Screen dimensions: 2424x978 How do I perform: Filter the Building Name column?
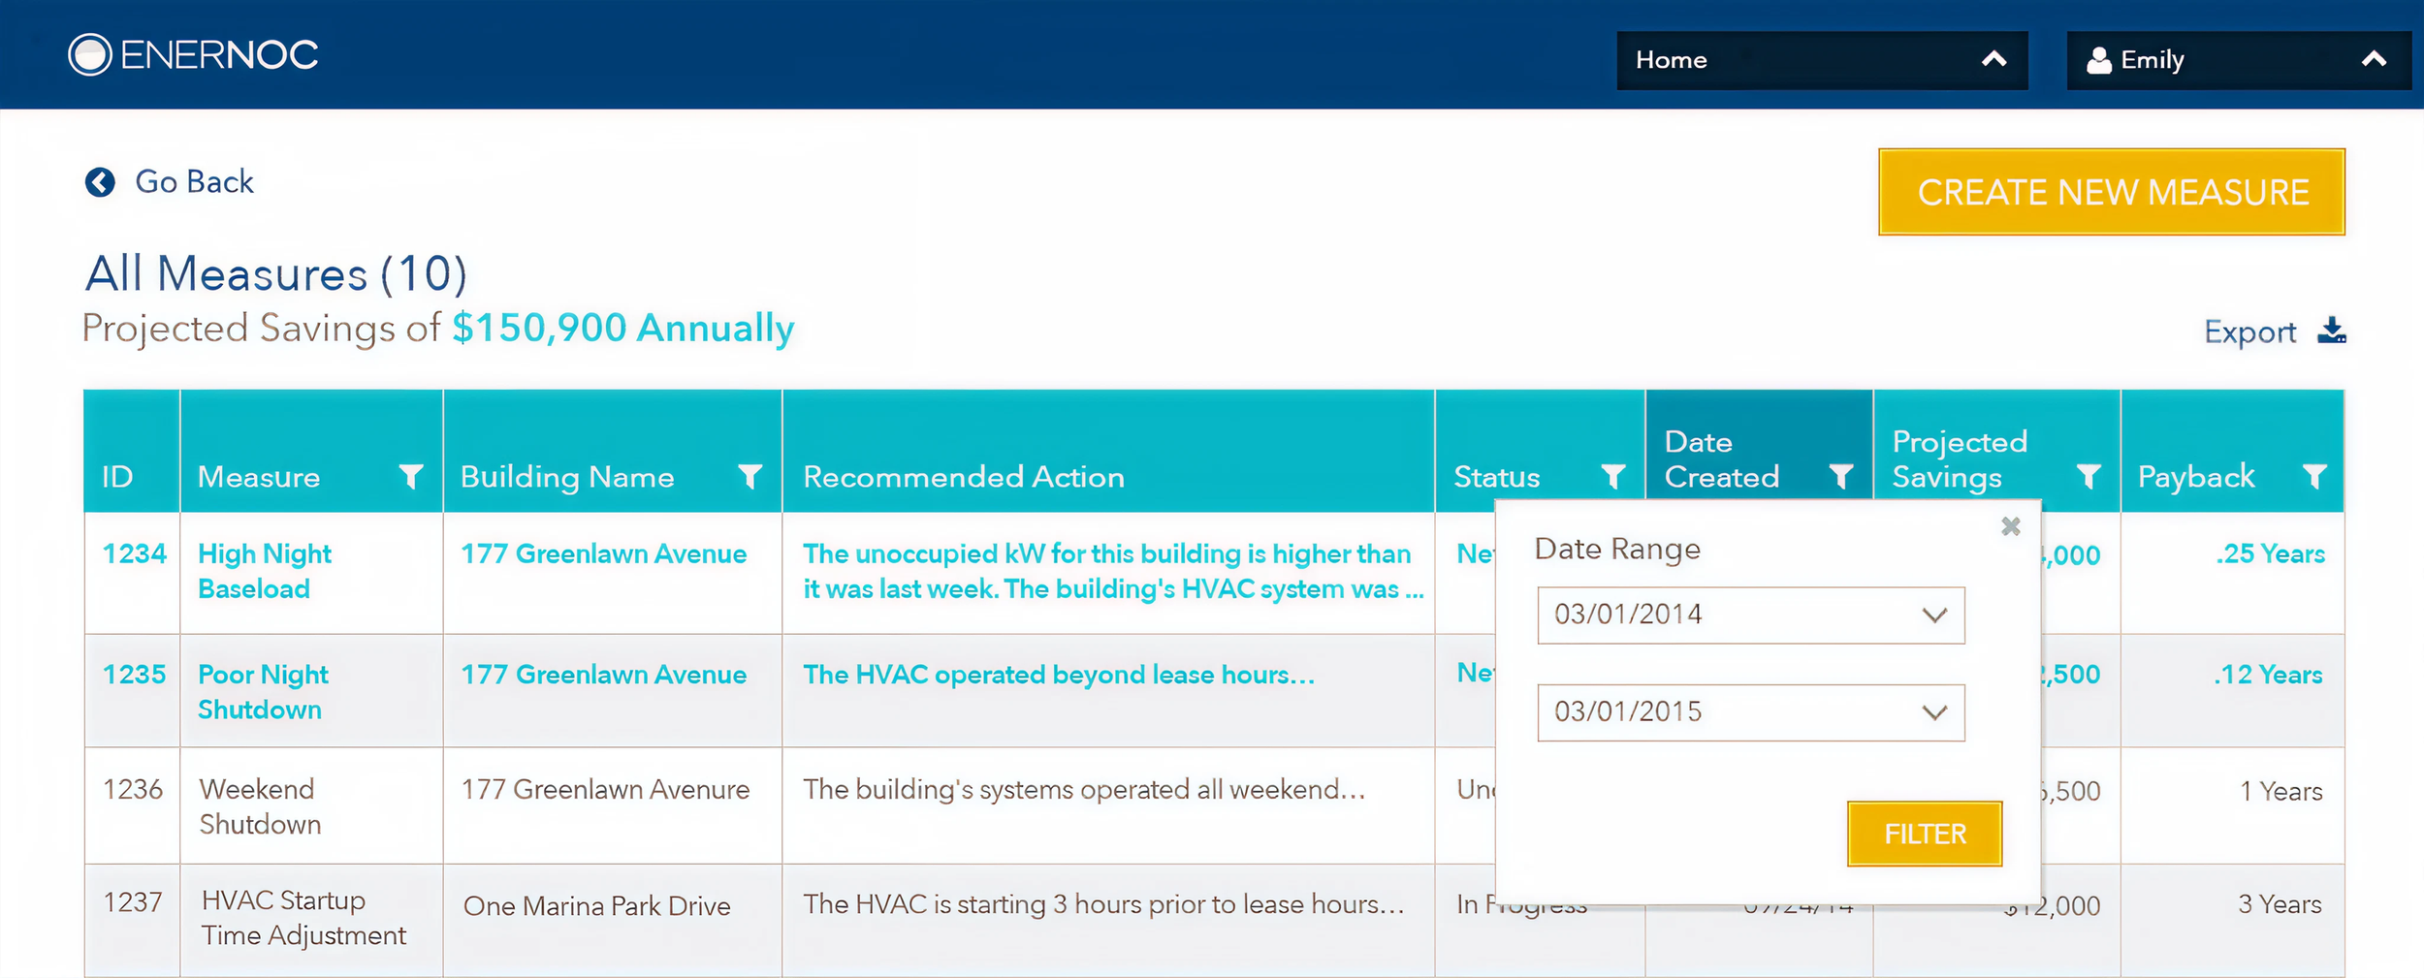(x=750, y=476)
